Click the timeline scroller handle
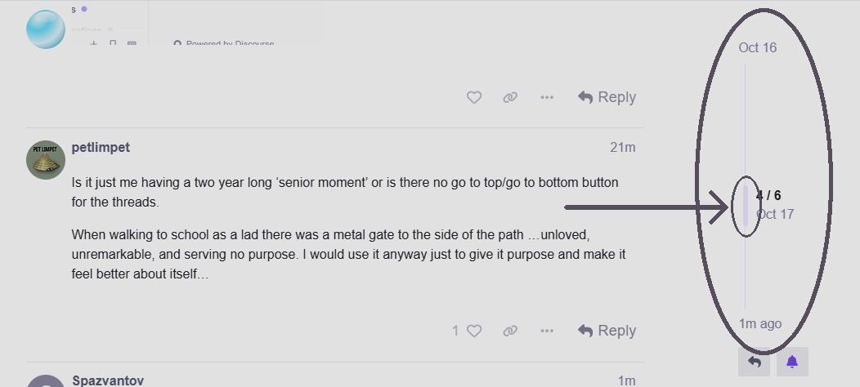 (x=745, y=205)
